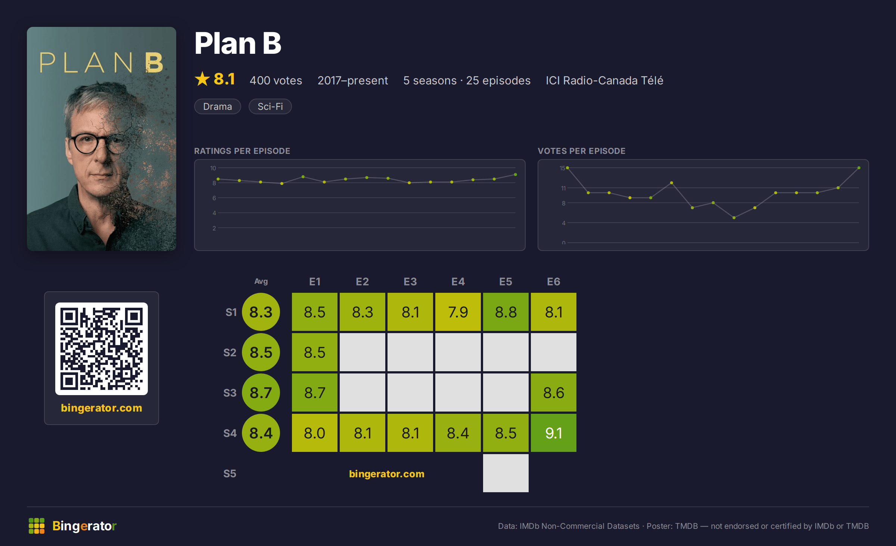The image size is (896, 546).
Task: Select the S1 E4 cell rated 7.9
Action: tap(458, 312)
